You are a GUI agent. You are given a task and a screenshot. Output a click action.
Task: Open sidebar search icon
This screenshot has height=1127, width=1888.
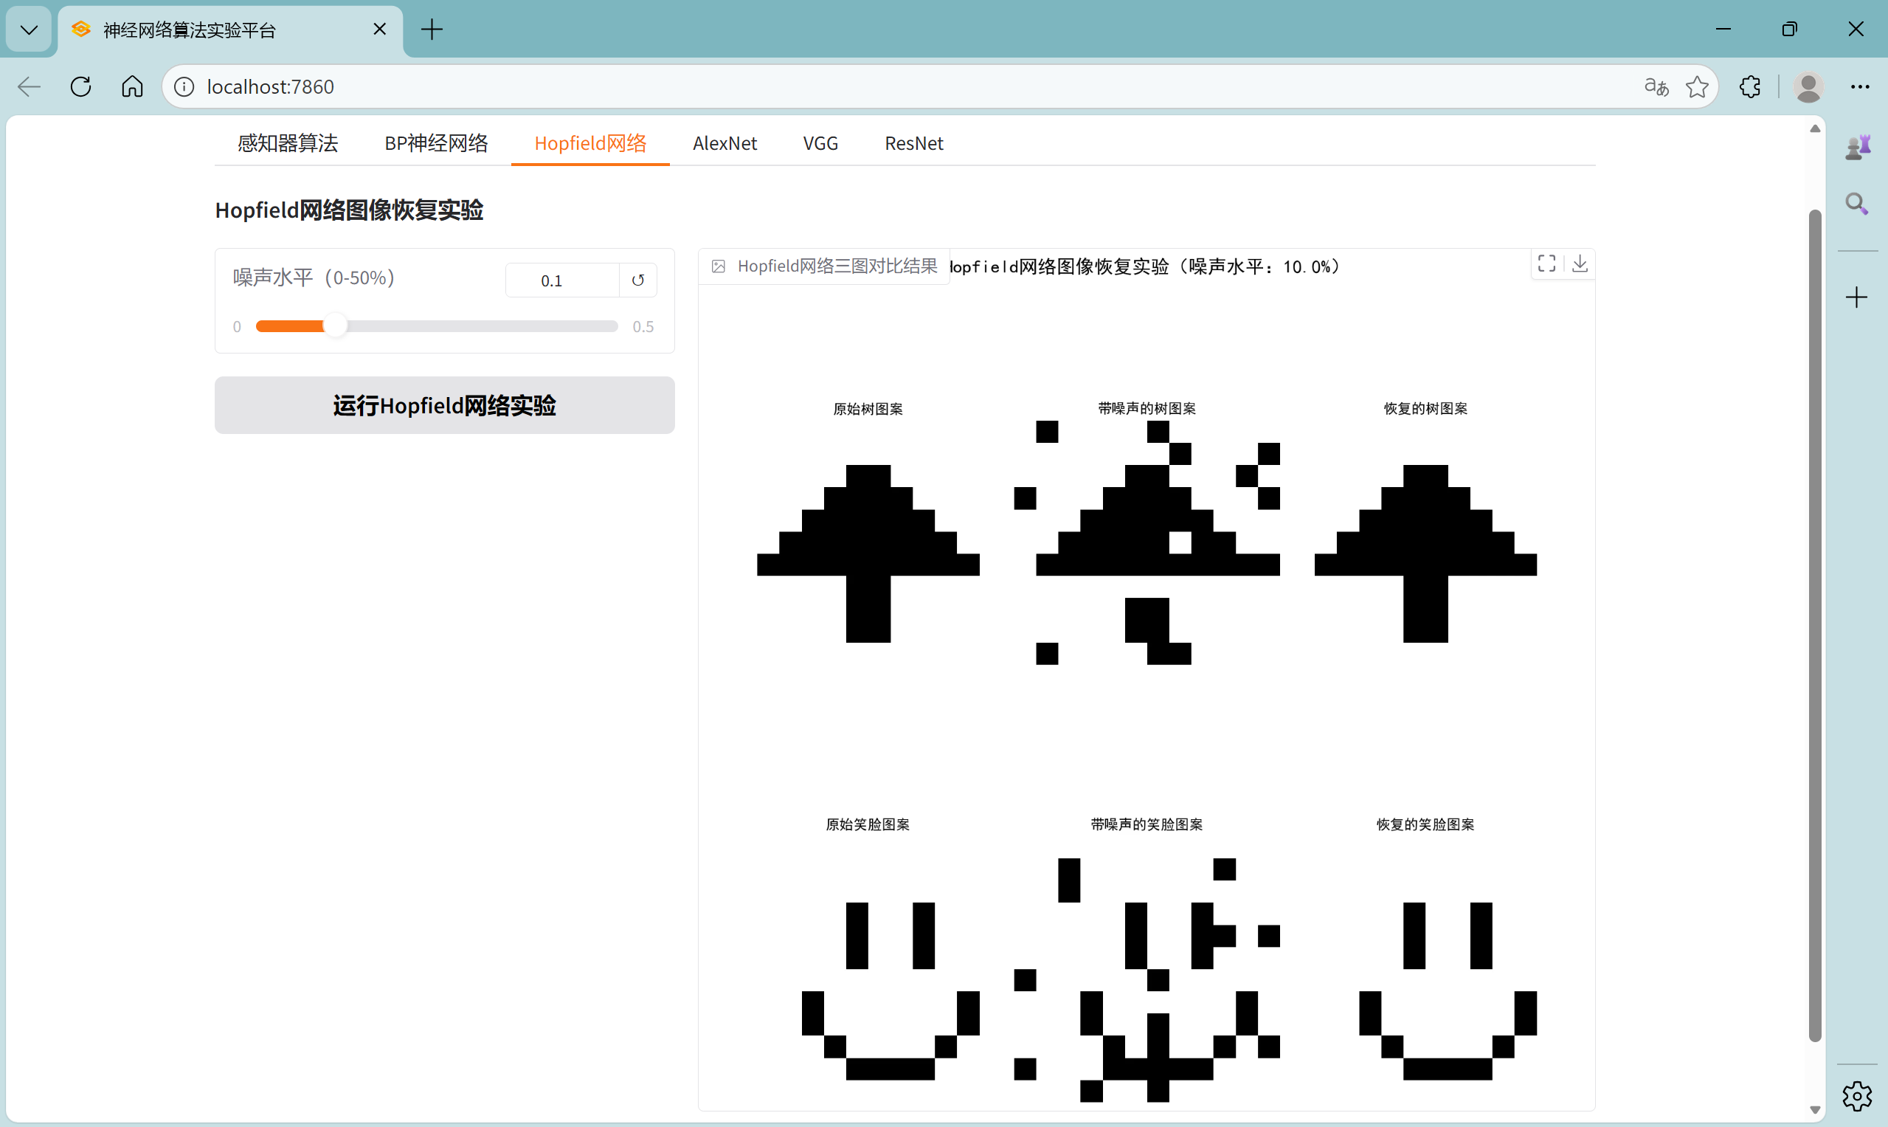click(x=1856, y=204)
